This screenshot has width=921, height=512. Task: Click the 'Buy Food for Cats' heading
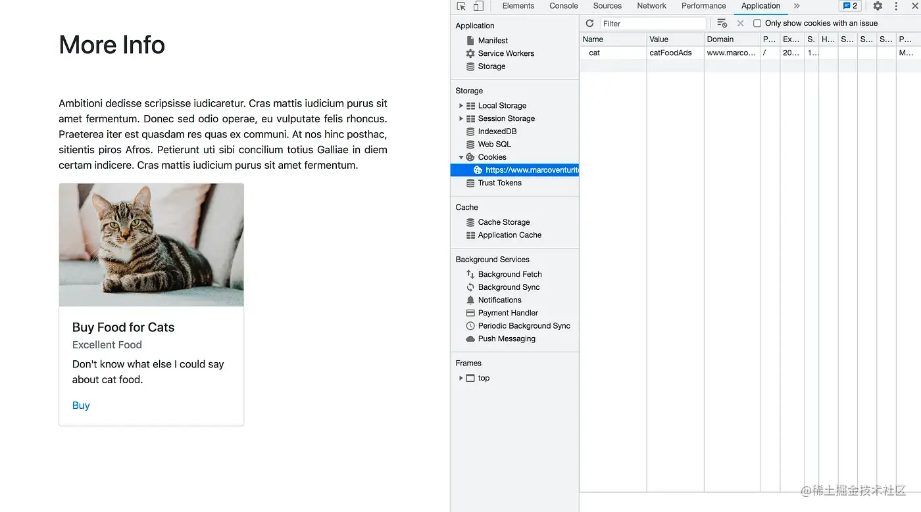click(124, 327)
